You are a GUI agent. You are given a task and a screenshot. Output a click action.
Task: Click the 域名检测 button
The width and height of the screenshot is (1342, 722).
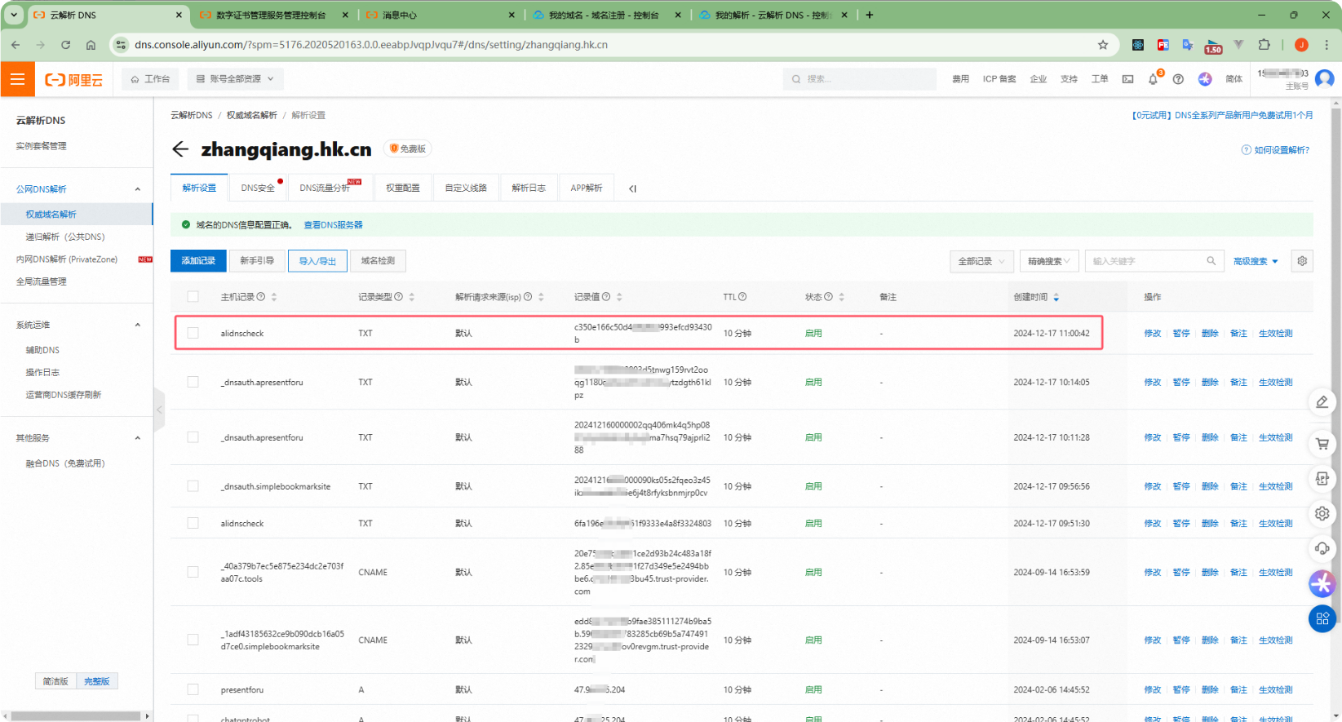378,261
